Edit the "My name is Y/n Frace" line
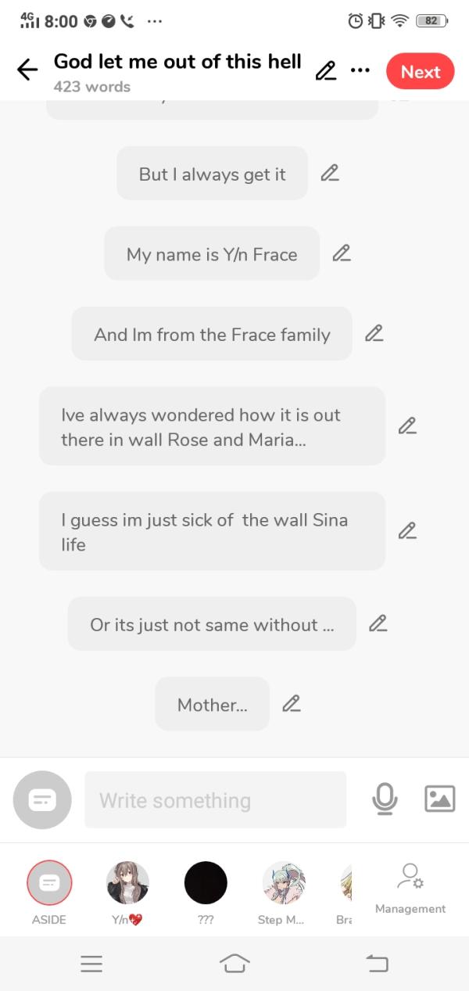Viewport: 469px width, 991px height. coord(342,253)
